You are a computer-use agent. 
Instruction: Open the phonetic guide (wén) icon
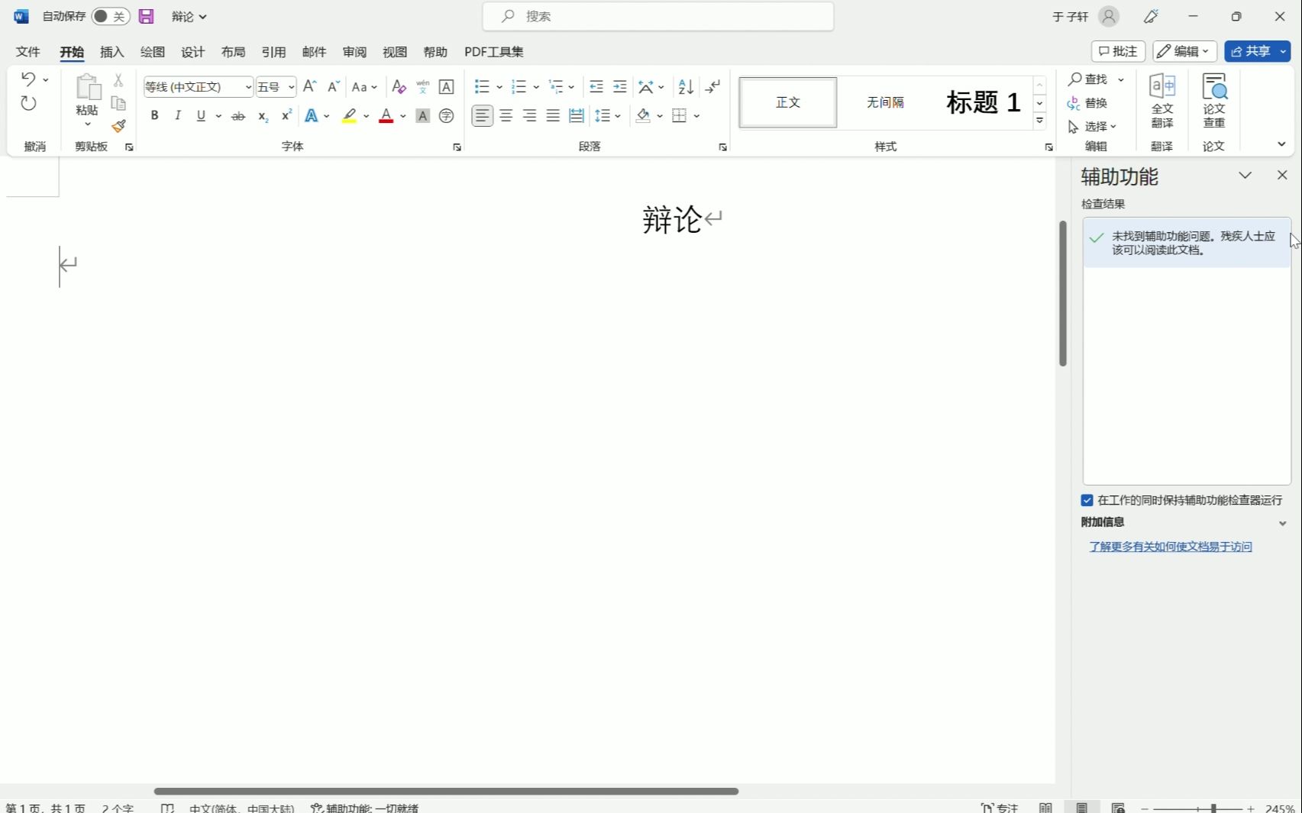point(422,86)
